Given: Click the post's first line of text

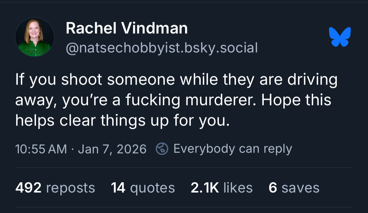Looking at the screenshot, I should (176, 80).
